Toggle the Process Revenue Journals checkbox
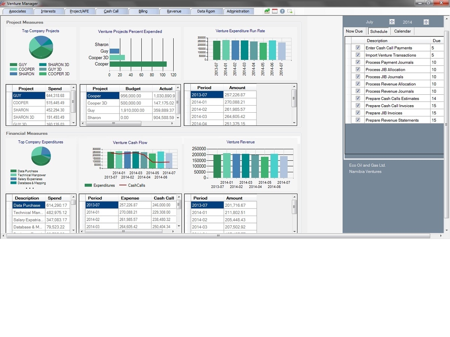Image resolution: width=450 pixels, height=337 pixels. [x=358, y=91]
